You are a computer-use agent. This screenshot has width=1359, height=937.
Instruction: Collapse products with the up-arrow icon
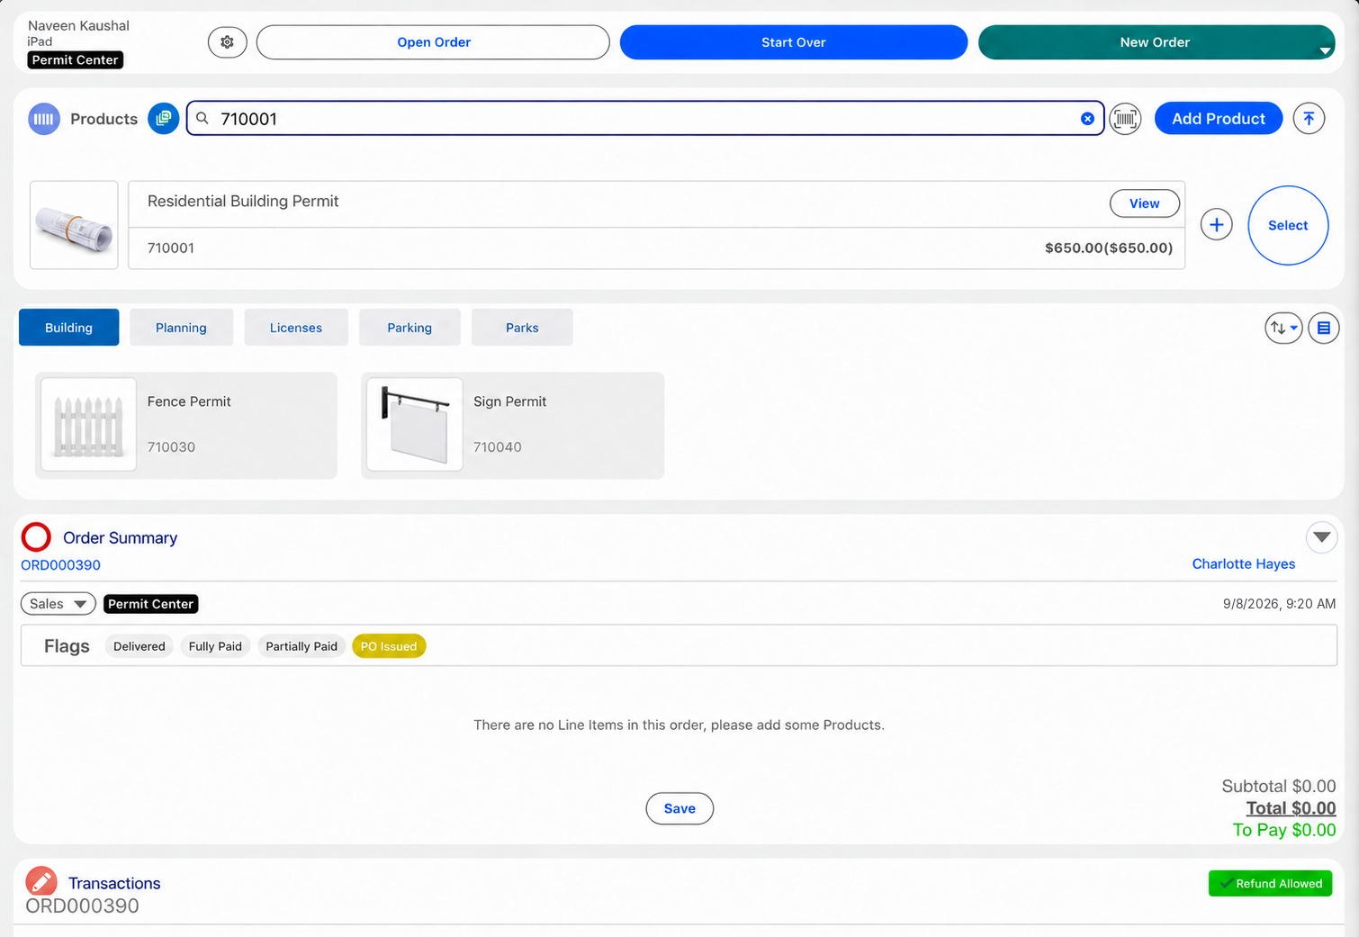click(1309, 119)
